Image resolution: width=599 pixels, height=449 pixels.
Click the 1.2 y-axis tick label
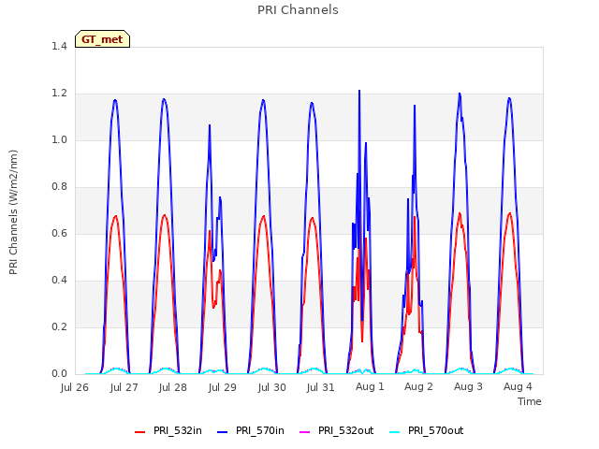click(x=59, y=94)
